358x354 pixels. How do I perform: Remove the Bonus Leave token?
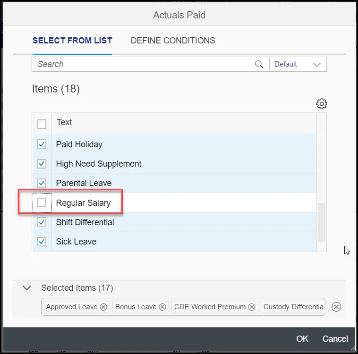(x=162, y=307)
